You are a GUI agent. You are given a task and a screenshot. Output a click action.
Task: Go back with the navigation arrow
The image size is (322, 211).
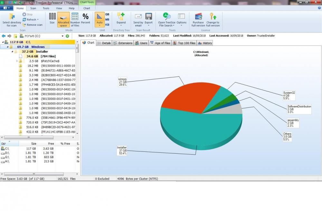tap(4, 36)
